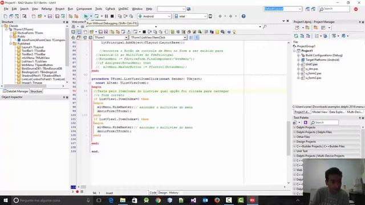365x205 pixels.
Task: Open the Default Layout desktop dropdown
Action: (299, 9)
